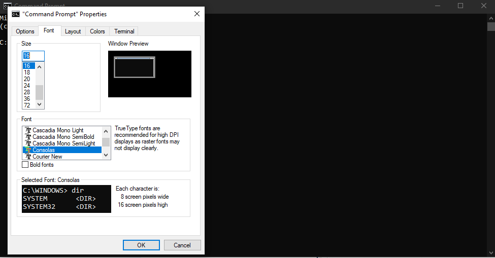
Task: Pick font size 24
Action: pyautogui.click(x=29, y=85)
